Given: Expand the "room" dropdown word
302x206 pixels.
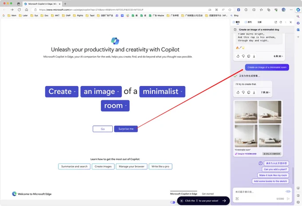Looking at the screenshot, I should coord(115,106).
